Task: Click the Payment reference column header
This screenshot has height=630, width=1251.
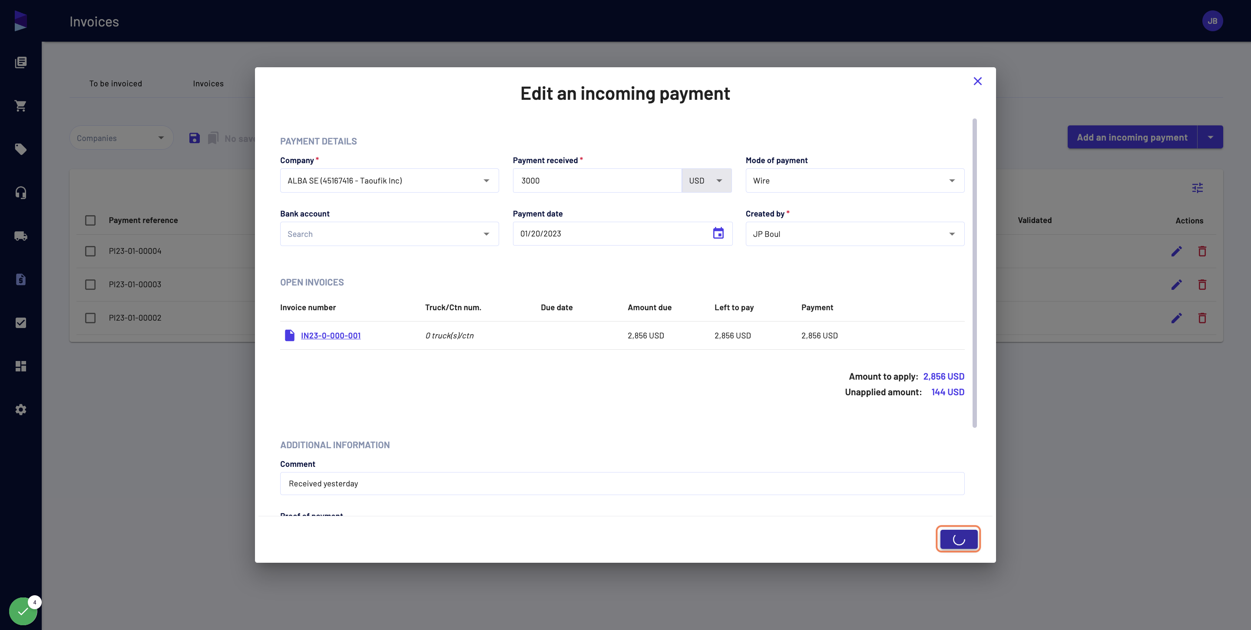Action: point(143,220)
